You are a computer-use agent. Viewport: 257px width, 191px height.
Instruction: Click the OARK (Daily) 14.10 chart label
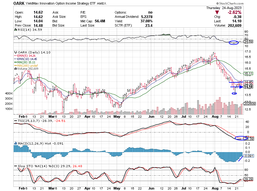pos(34,52)
